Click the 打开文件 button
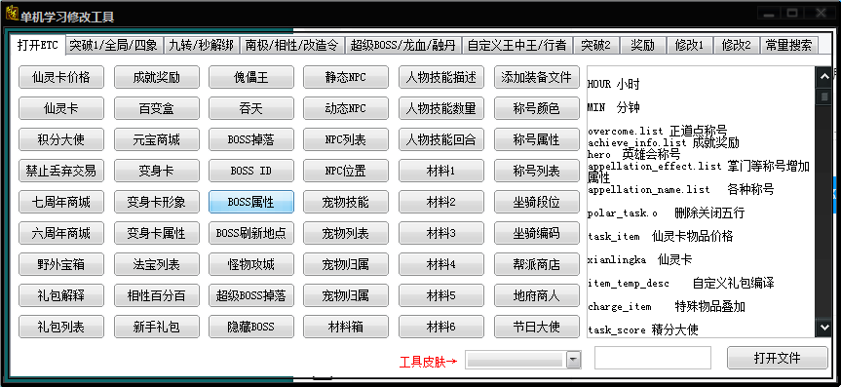This screenshot has width=841, height=387. [778, 358]
